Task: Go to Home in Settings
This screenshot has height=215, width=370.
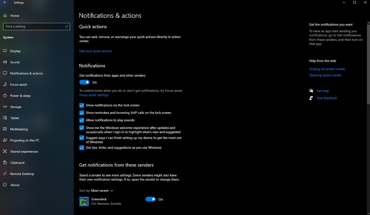Action: [x=37, y=15]
